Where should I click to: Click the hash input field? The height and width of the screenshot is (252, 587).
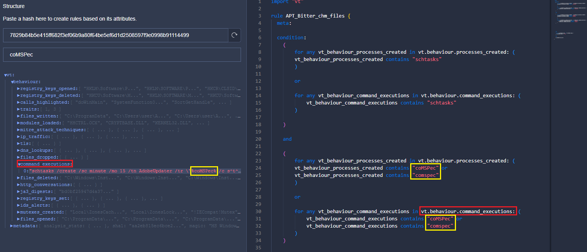pyautogui.click(x=115, y=35)
